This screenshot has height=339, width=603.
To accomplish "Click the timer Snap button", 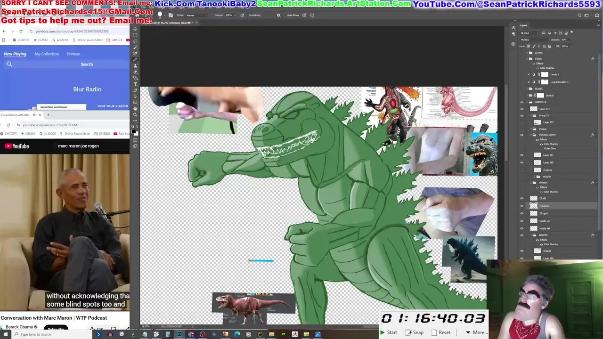I will (x=415, y=332).
